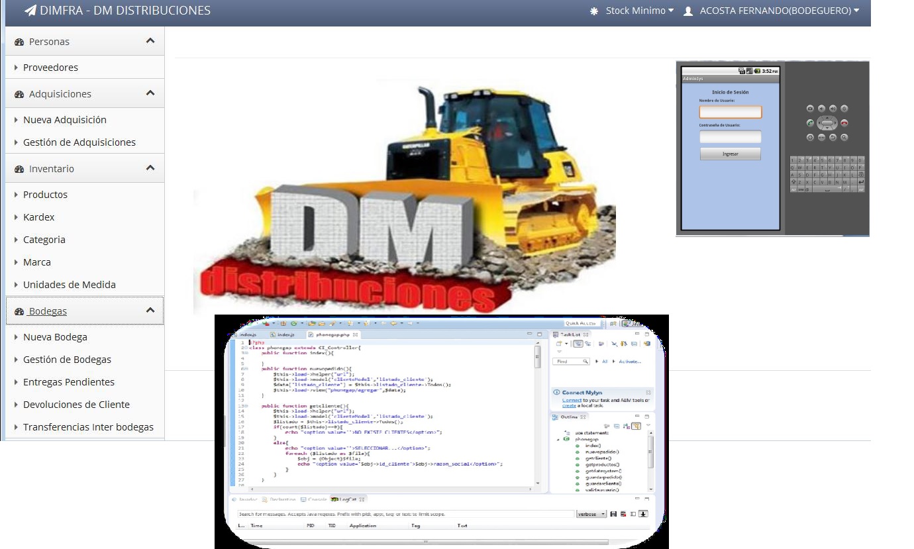
Task: Open the Productos page
Action: point(45,195)
